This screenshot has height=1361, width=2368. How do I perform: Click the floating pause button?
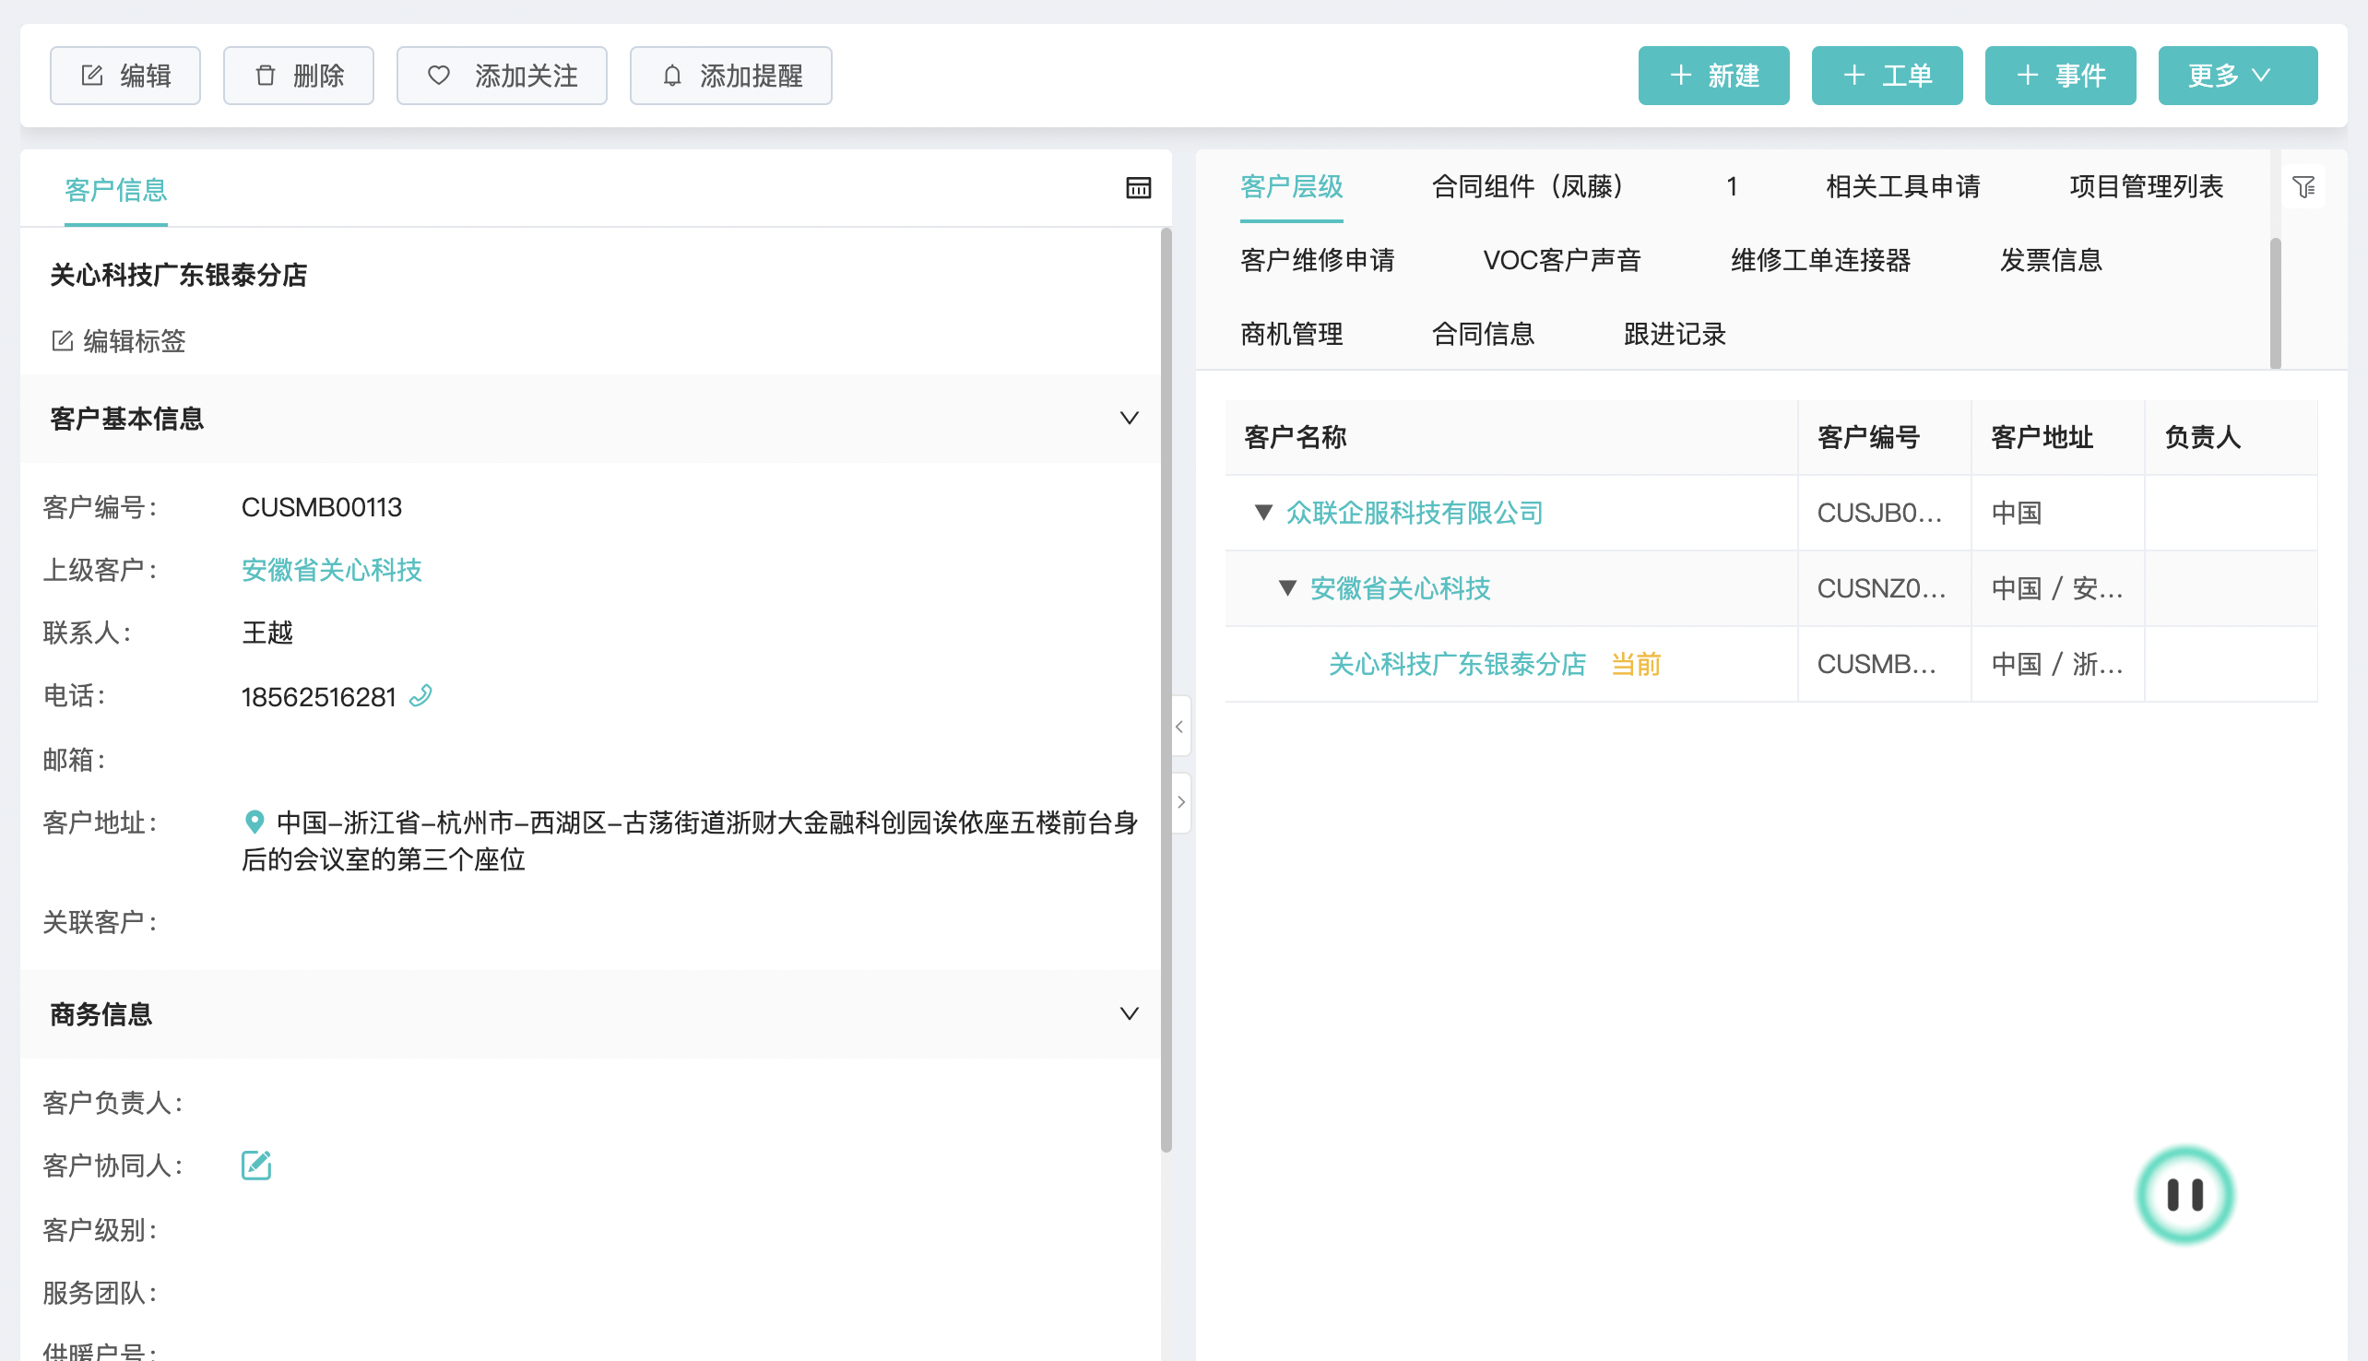[2184, 1195]
